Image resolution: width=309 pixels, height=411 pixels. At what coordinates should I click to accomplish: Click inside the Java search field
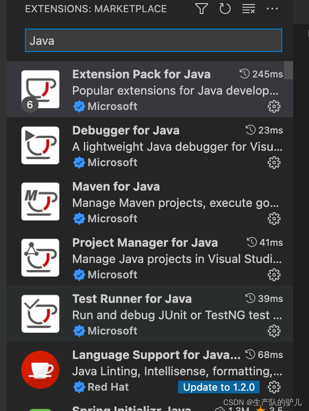(154, 40)
